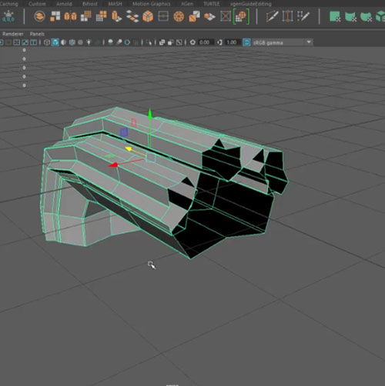Click the Combine meshes shelf icon
Image resolution: width=385 pixels, height=386 pixels.
[x=55, y=16]
